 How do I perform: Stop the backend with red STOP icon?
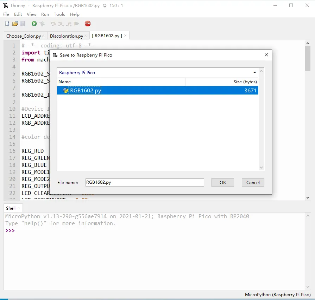[88, 24]
